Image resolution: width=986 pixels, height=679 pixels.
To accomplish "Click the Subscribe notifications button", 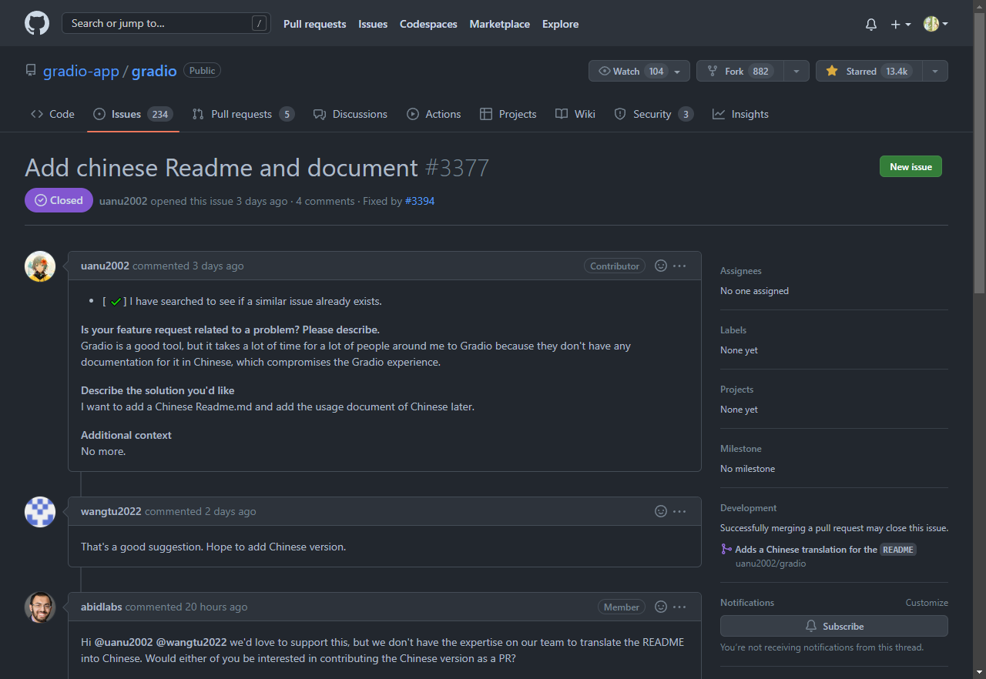I will pos(833,626).
